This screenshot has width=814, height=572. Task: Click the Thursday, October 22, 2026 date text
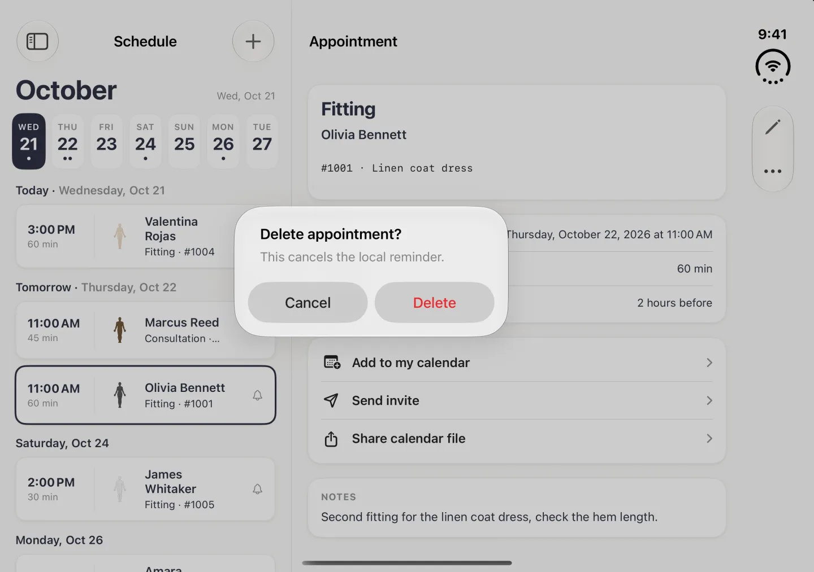click(609, 234)
